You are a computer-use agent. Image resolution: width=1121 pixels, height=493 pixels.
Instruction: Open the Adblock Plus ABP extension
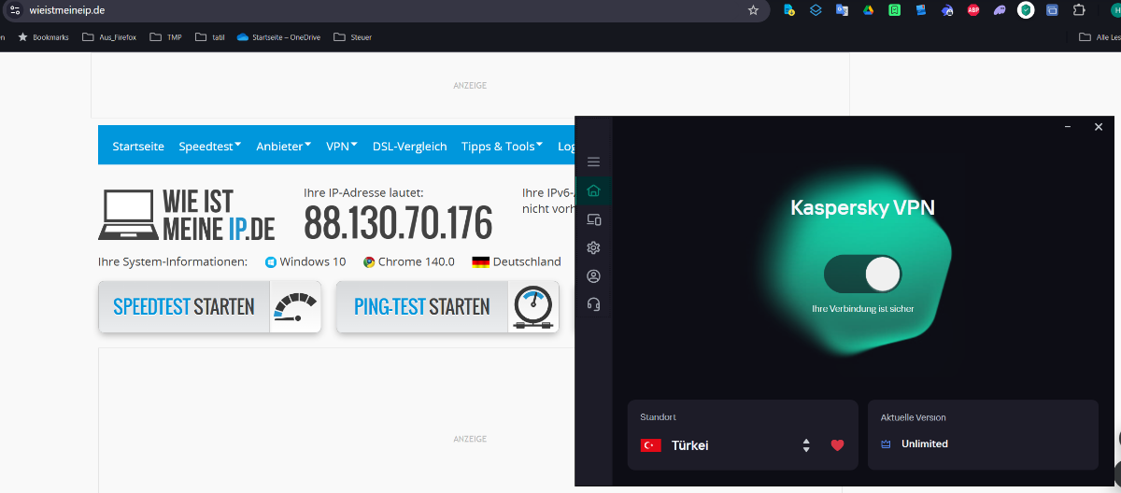[x=973, y=10]
